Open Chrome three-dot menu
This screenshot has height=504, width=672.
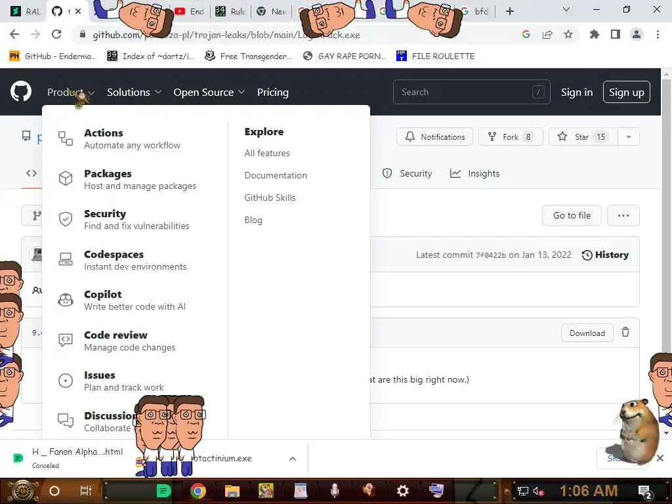coord(658,34)
